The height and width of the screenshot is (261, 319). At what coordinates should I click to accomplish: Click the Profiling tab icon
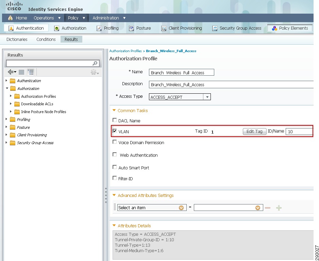(x=99, y=28)
